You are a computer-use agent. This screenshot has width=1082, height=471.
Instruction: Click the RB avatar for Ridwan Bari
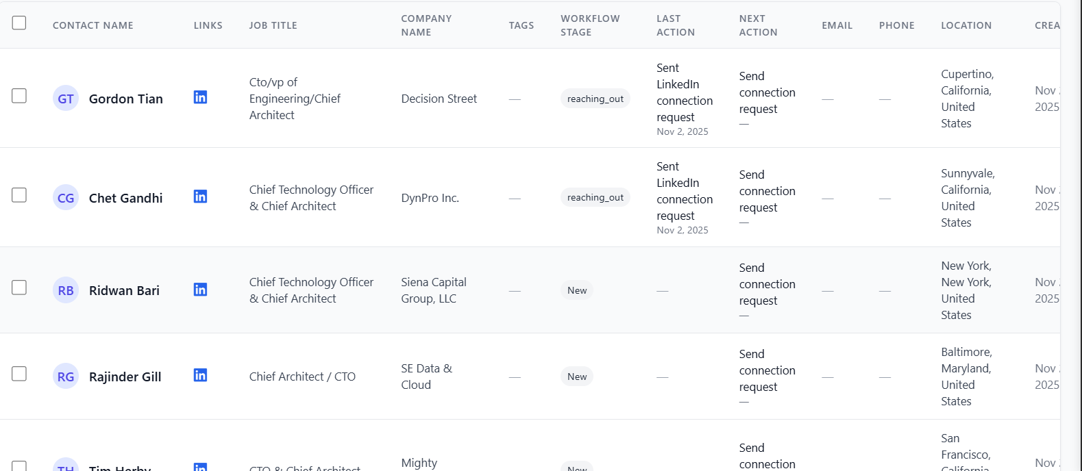tap(66, 290)
